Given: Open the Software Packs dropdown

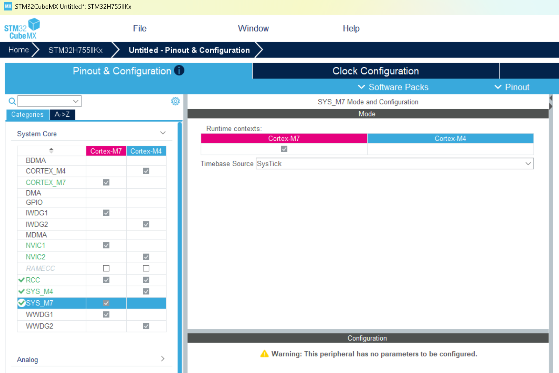Looking at the screenshot, I should (393, 87).
